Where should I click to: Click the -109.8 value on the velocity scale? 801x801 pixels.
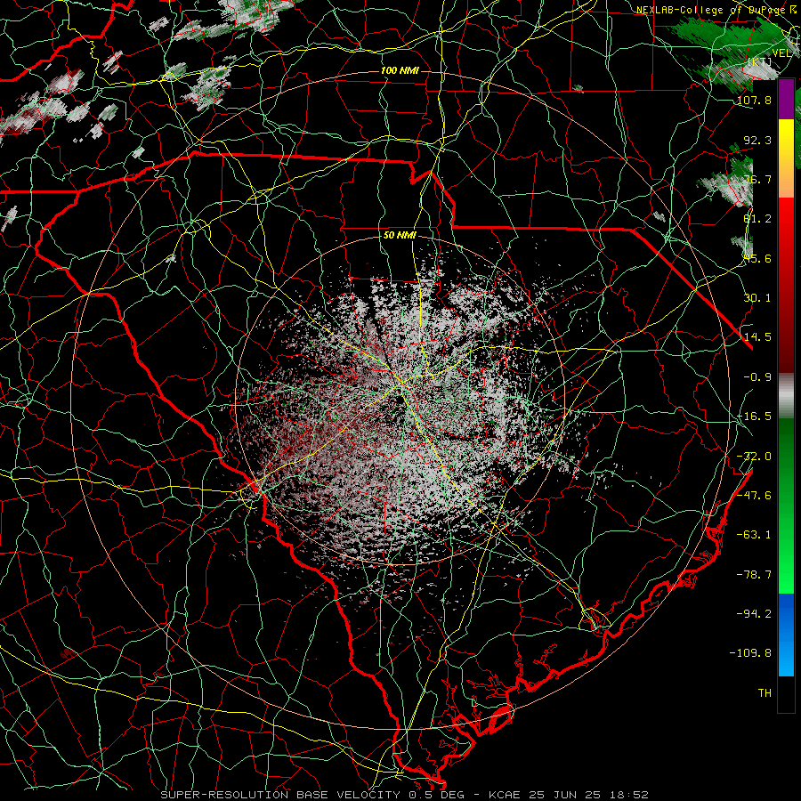pyautogui.click(x=751, y=653)
